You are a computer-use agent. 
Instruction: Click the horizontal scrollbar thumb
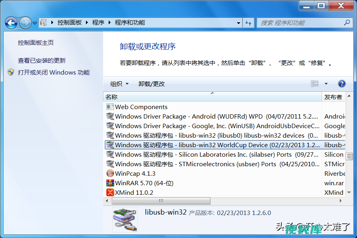pyautogui.click(x=161, y=201)
